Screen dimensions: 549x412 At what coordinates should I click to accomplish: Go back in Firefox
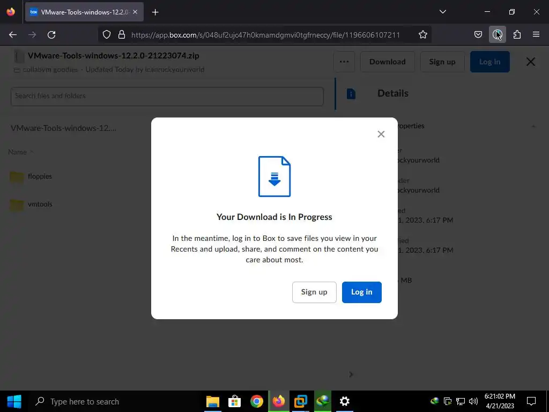(x=13, y=35)
